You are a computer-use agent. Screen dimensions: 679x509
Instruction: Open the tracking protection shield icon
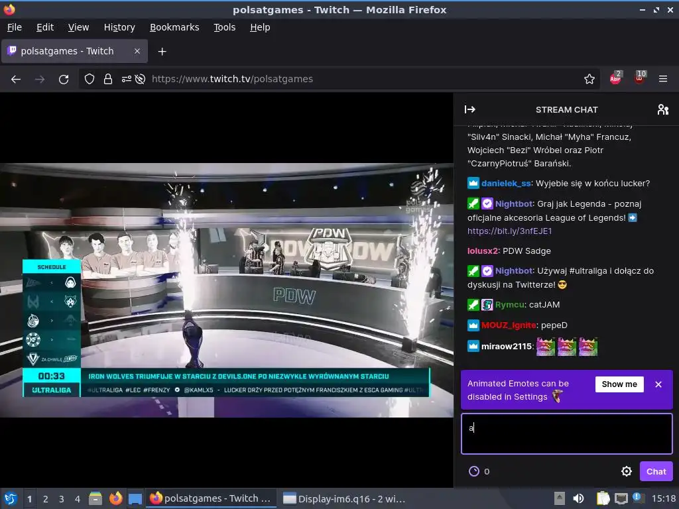coord(90,80)
